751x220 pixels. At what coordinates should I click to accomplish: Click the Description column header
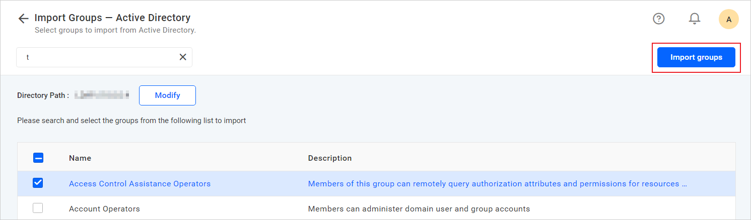coord(330,158)
